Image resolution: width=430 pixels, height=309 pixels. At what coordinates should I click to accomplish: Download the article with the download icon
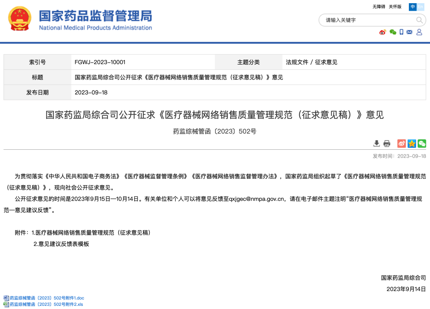376,144
